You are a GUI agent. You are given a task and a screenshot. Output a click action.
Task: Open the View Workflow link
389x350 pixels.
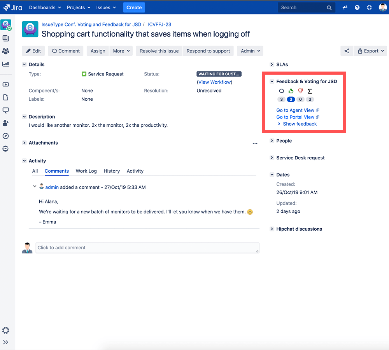[215, 82]
